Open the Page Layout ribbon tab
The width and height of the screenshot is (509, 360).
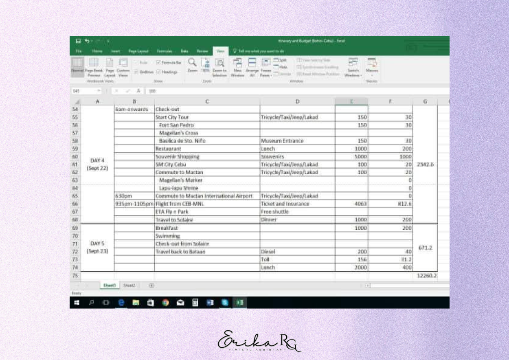point(138,51)
